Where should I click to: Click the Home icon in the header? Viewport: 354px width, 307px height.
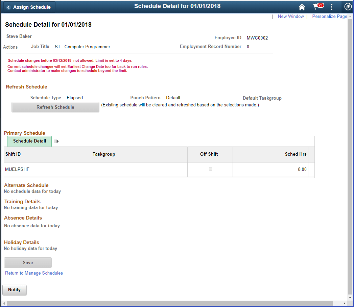pos(302,7)
